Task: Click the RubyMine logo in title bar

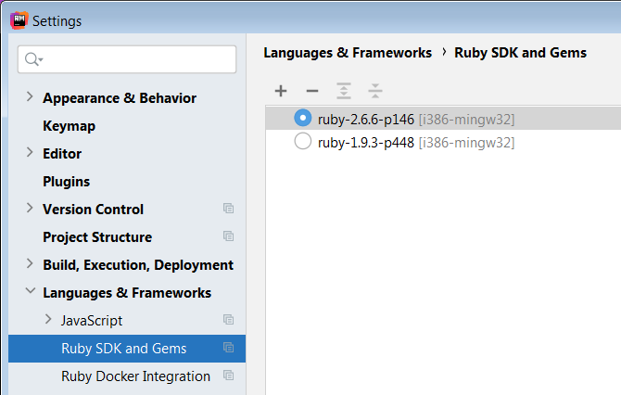Action: point(19,20)
